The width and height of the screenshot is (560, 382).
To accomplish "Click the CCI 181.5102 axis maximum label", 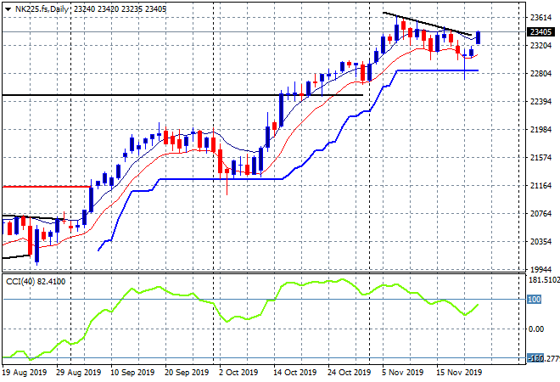I will pyautogui.click(x=544, y=280).
